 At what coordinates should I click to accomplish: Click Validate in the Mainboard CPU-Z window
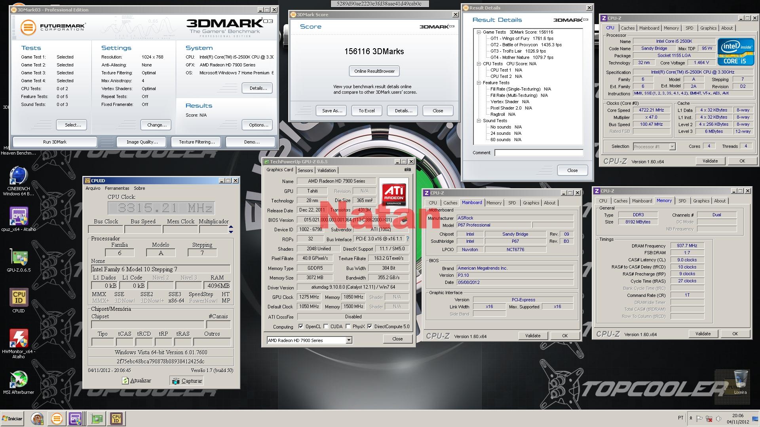point(533,336)
